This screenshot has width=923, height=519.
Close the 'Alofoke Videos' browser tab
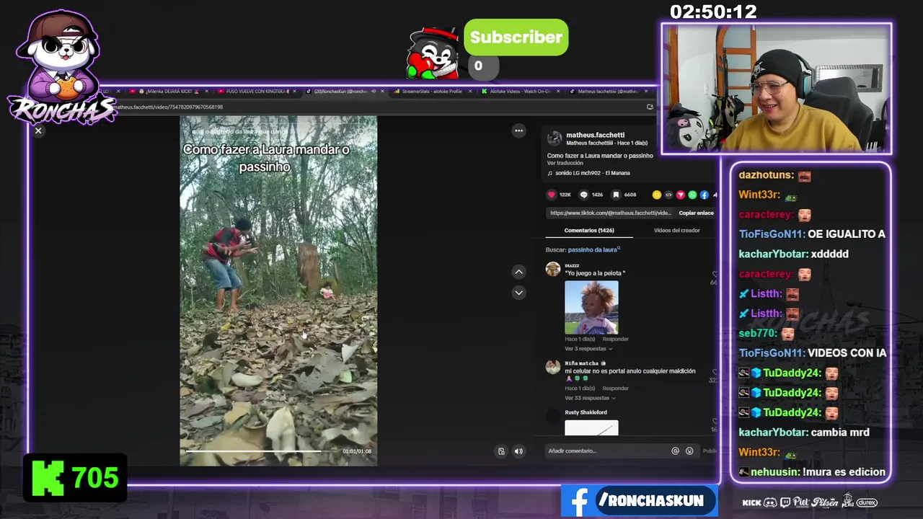coord(559,92)
